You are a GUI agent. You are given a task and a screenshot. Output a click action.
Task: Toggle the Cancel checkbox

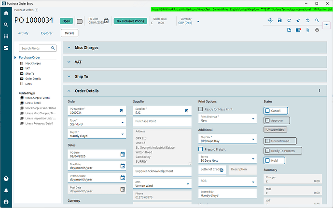pyautogui.click(x=267, y=111)
